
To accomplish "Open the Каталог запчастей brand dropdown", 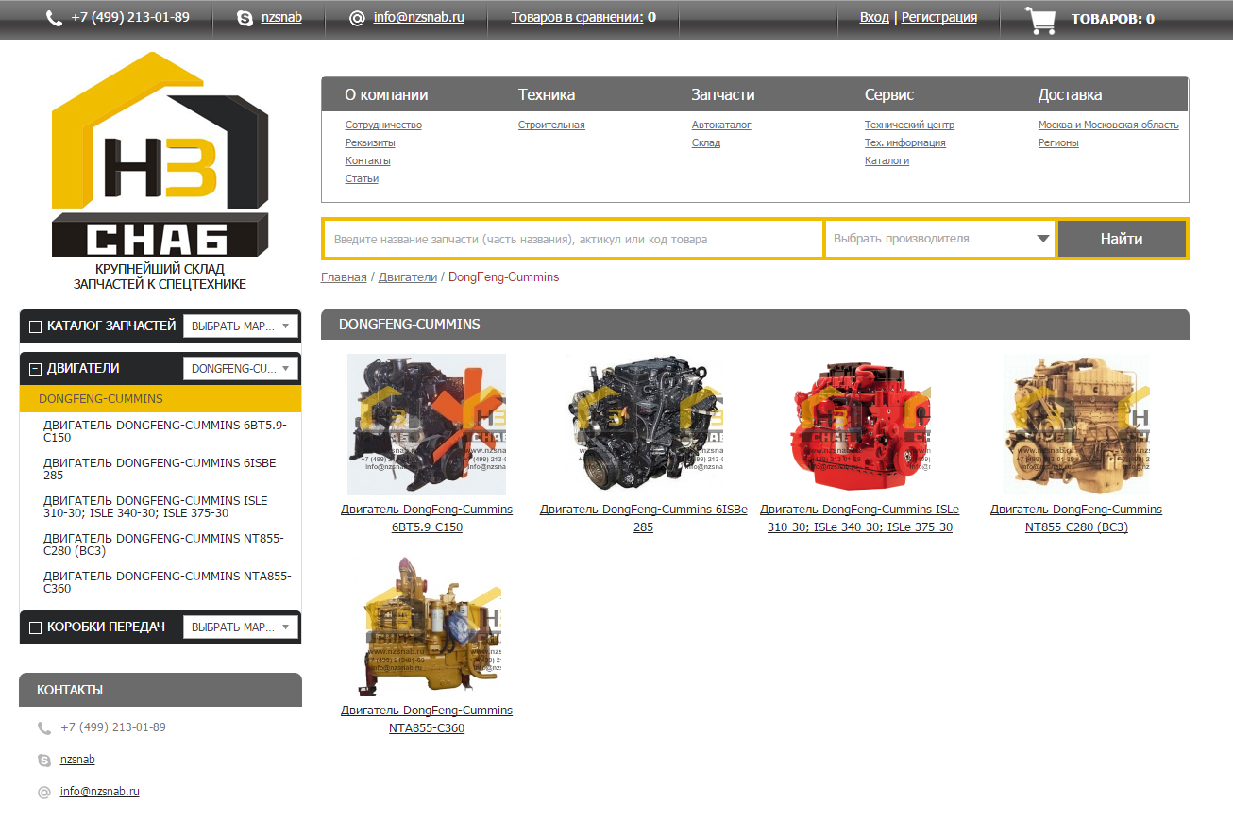I will 241,326.
